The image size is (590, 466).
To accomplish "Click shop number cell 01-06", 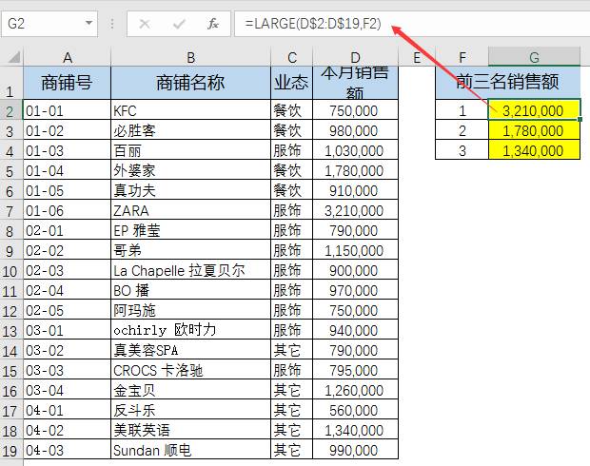I will [68, 209].
